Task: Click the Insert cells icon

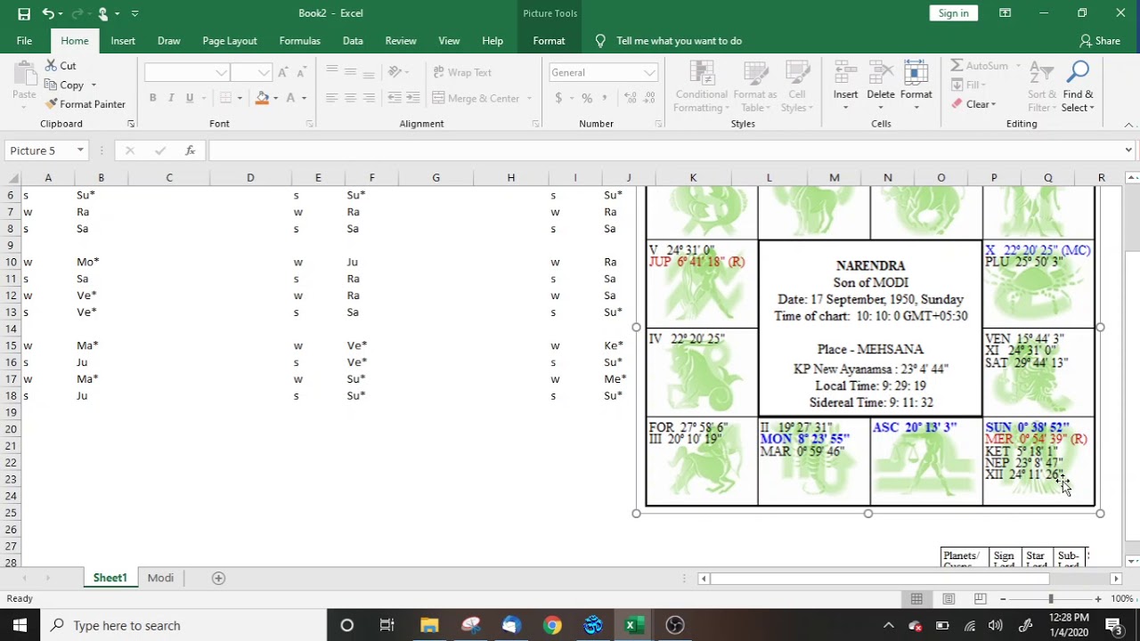Action: click(x=845, y=72)
